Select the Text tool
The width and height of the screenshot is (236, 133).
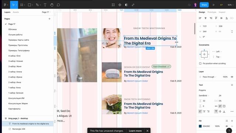coord(45,5)
